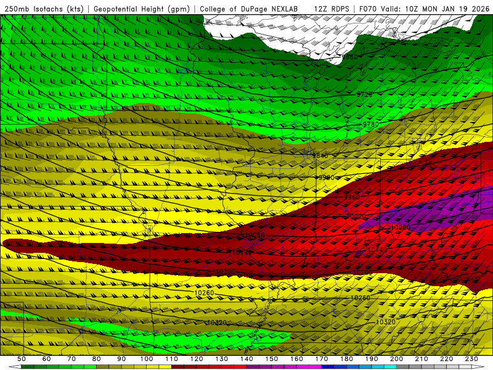This screenshot has width=493, height=370.
Task: Select the dark gray swatch starting at 200
Action: [403, 367]
